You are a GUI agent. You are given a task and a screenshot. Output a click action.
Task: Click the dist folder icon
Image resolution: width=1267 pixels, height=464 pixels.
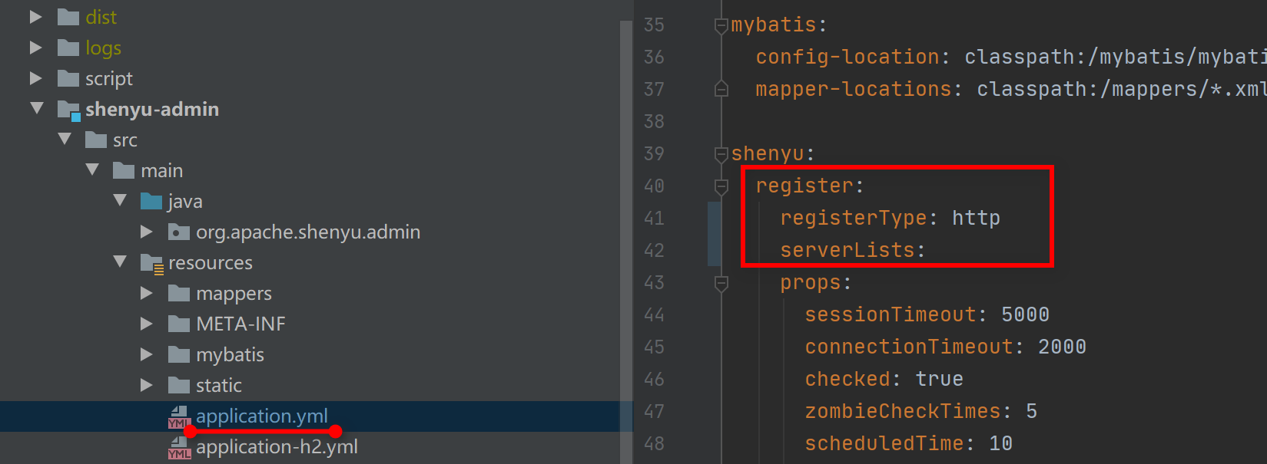point(68,17)
